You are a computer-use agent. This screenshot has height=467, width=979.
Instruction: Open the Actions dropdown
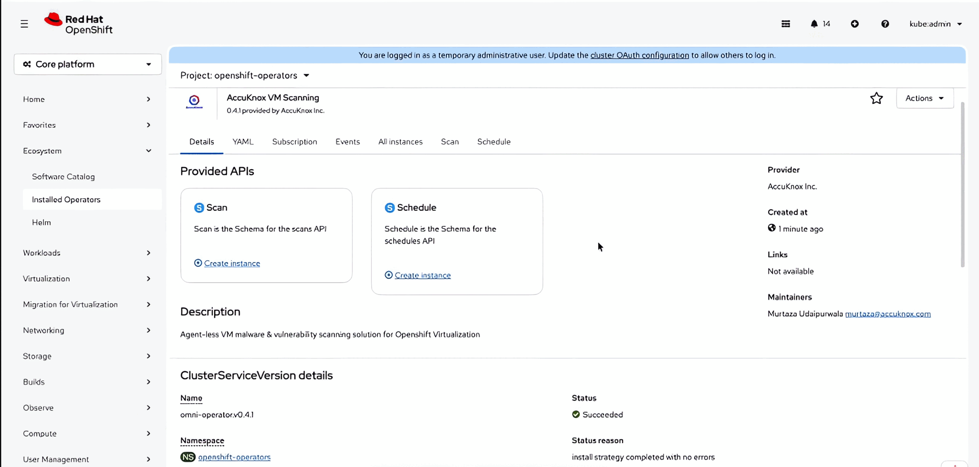tap(925, 98)
